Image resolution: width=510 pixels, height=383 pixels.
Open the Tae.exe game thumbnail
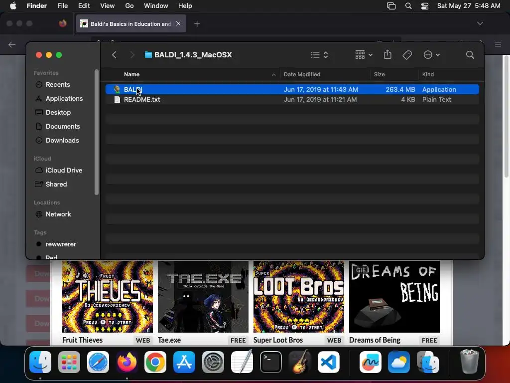point(203,296)
